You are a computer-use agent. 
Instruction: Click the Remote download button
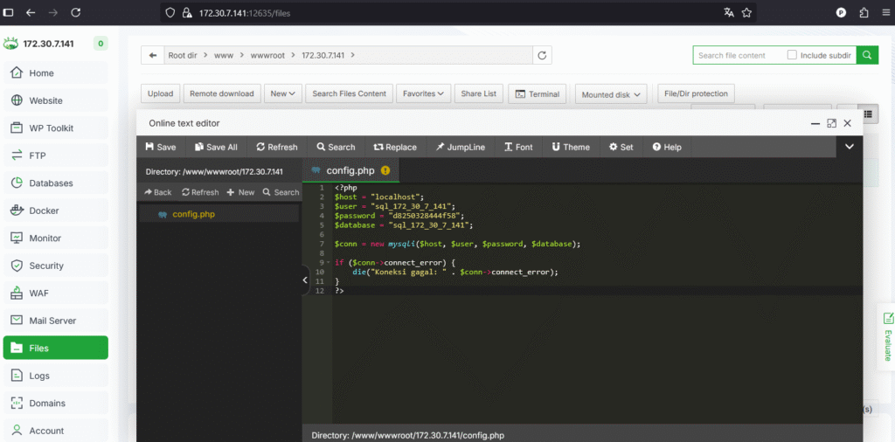221,93
